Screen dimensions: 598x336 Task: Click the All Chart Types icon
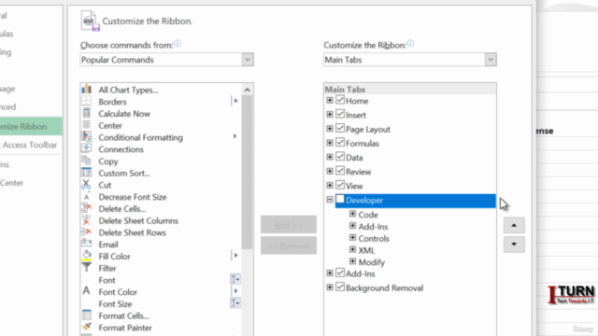[x=87, y=90]
